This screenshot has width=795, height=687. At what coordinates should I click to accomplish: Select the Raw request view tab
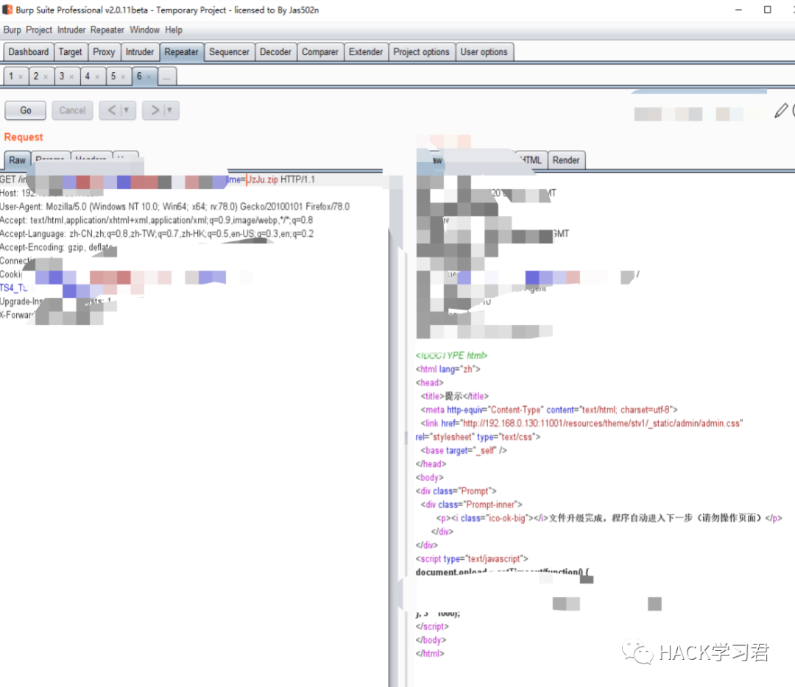(17, 160)
